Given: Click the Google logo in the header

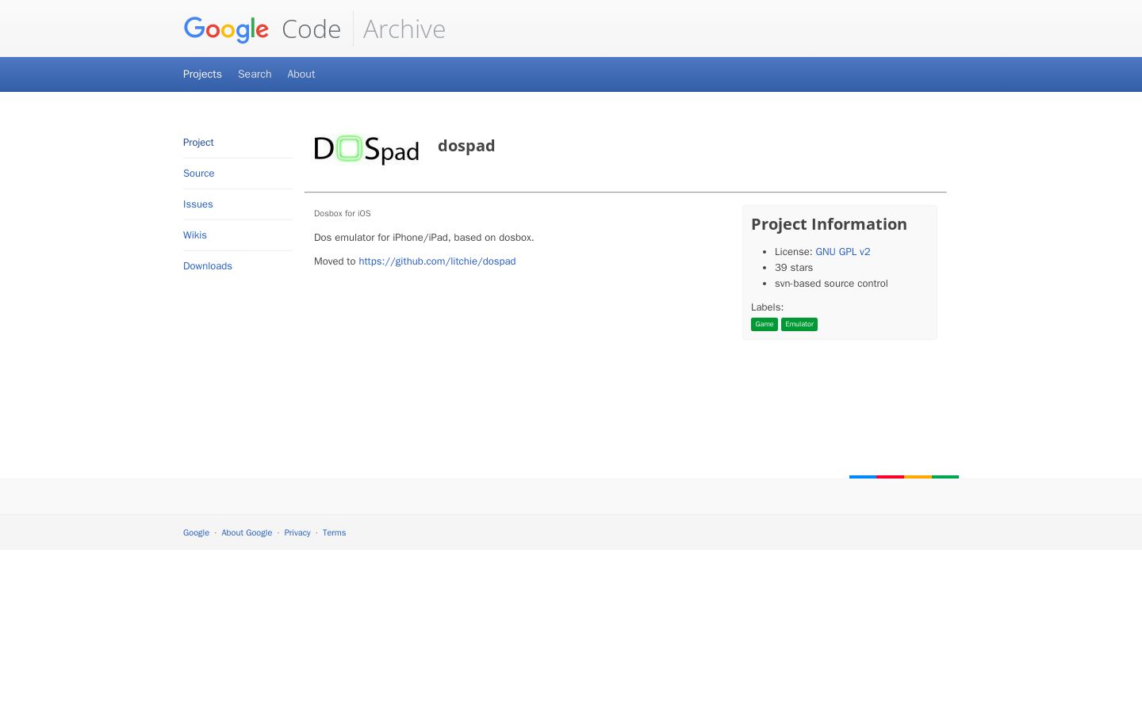Looking at the screenshot, I should (x=226, y=29).
